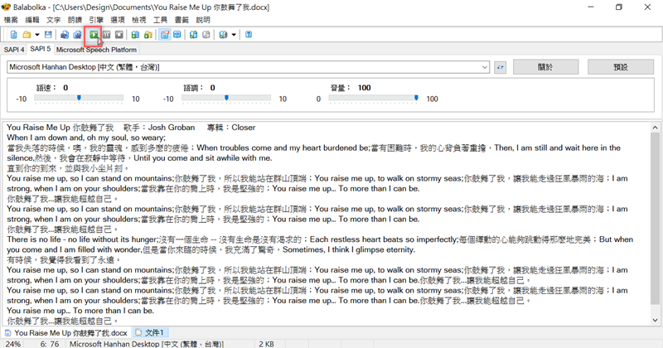Click the final line '你鼓舞了我...讓我能超越自己。'
Viewport: 663px width, 348px height.
63,321
